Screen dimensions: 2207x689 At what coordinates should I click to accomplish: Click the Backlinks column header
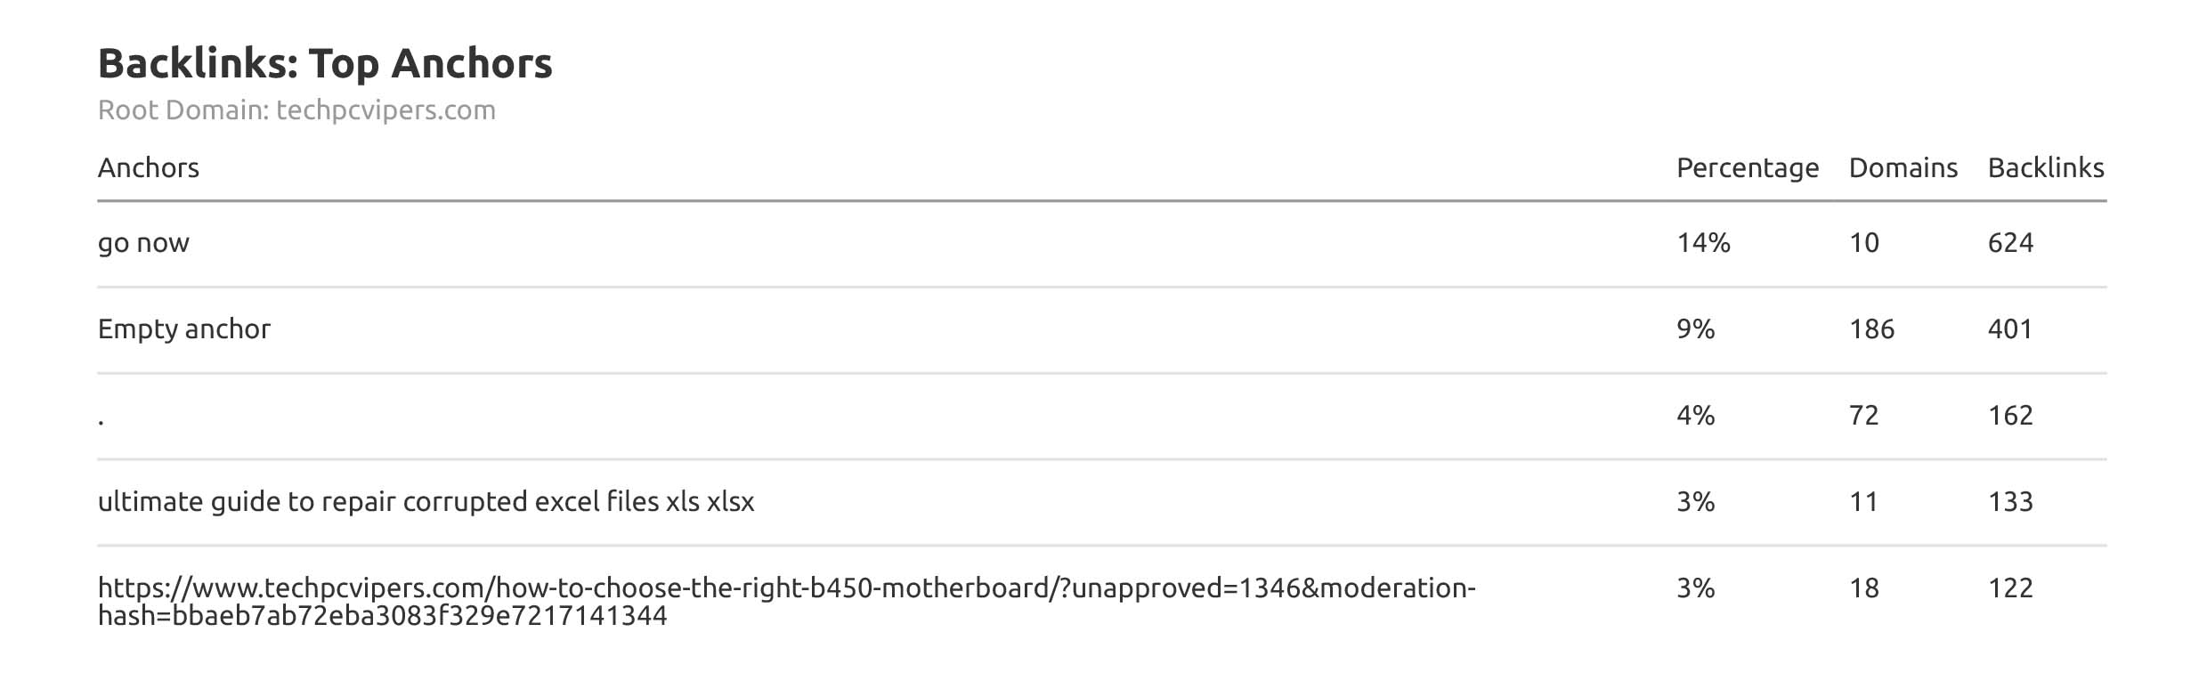(x=2045, y=168)
